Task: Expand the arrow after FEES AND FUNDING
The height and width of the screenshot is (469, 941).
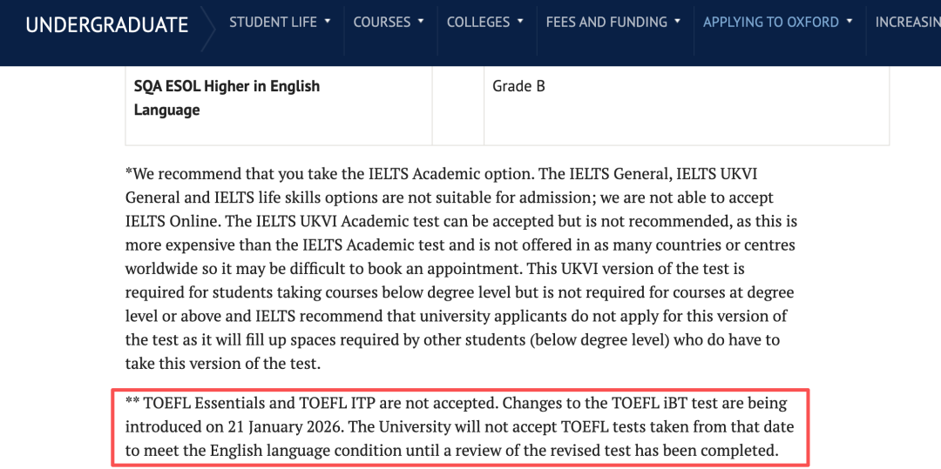Action: (678, 22)
